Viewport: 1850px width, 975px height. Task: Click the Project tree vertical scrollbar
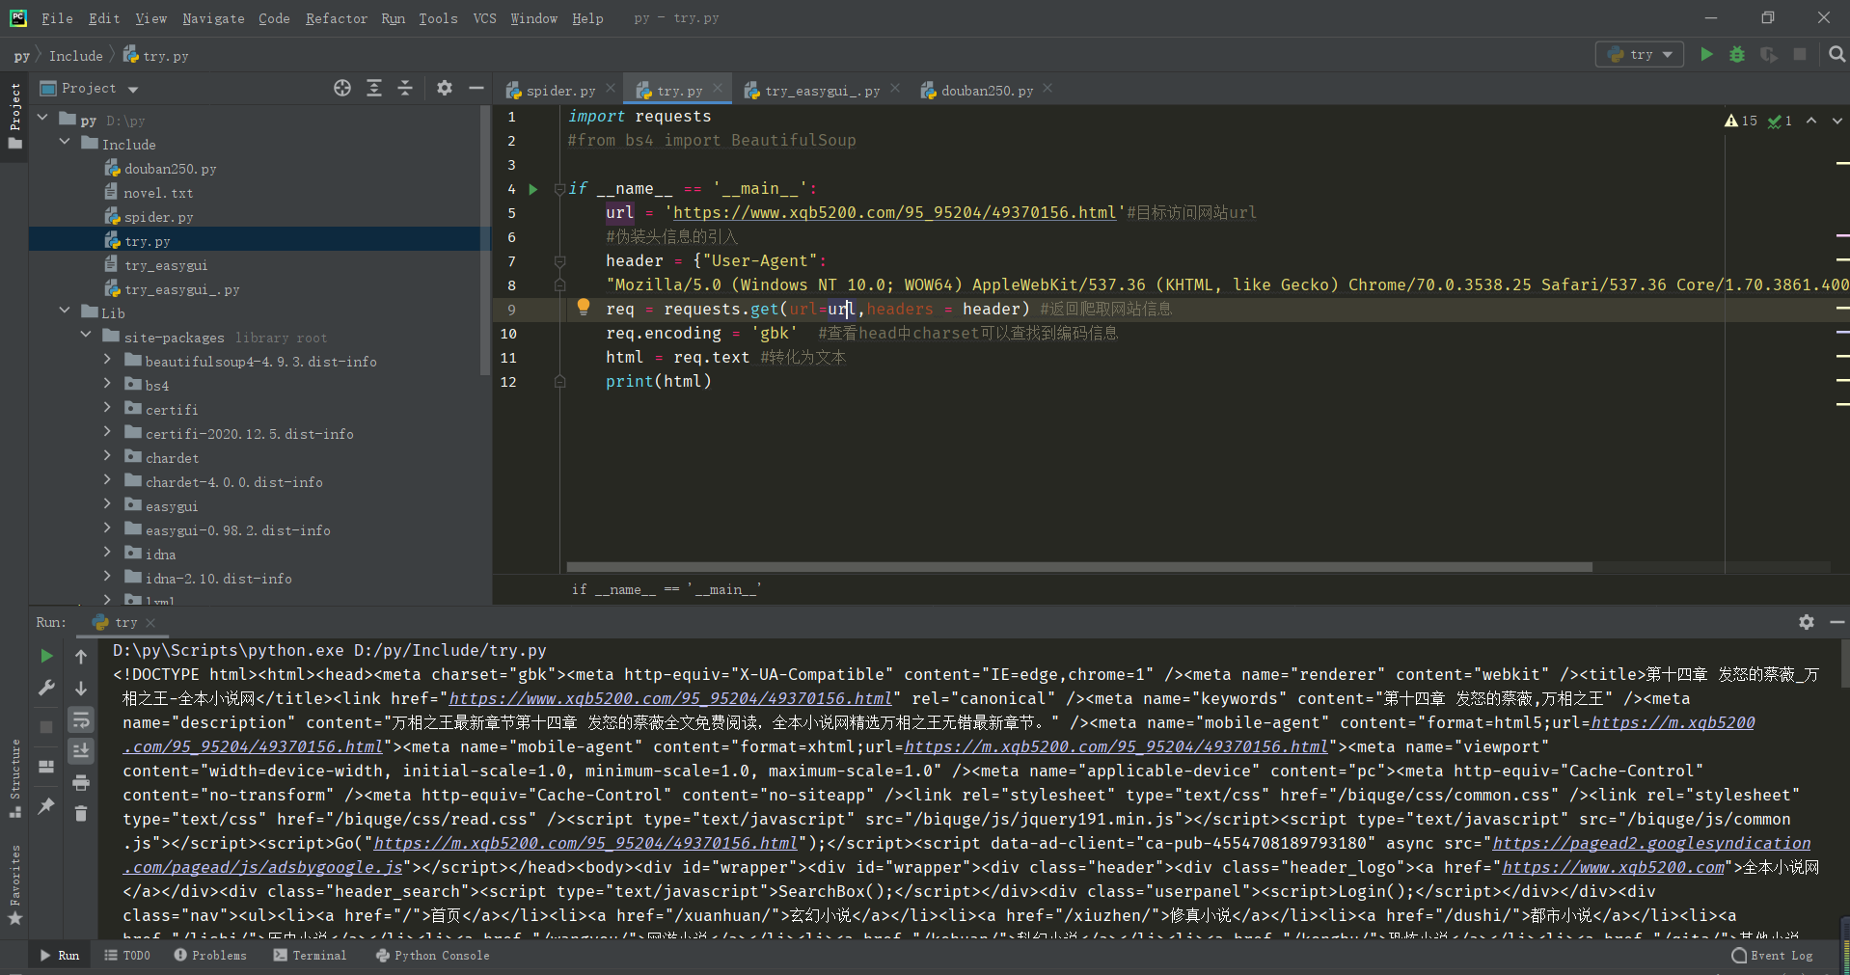[485, 241]
